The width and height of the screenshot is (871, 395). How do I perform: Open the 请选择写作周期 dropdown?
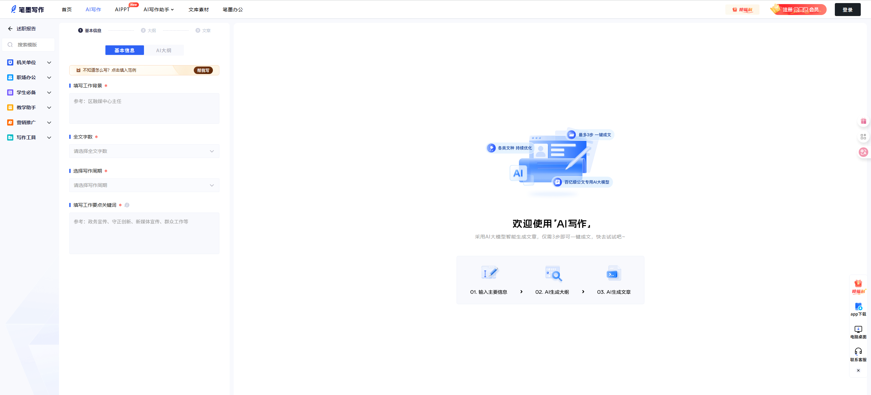(x=144, y=185)
